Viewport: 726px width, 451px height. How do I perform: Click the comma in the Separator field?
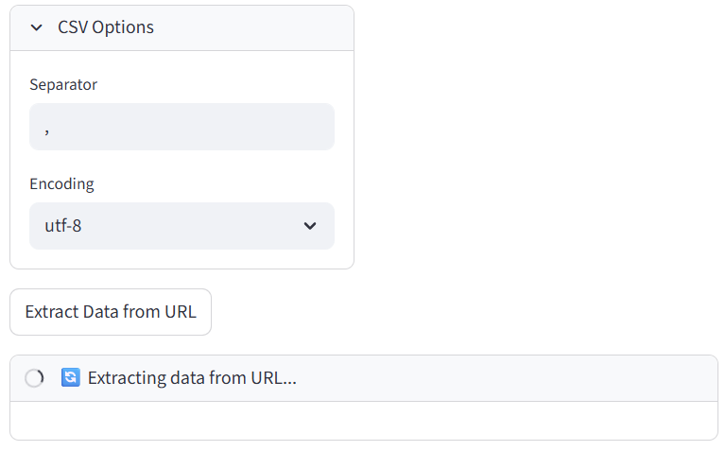(x=46, y=129)
